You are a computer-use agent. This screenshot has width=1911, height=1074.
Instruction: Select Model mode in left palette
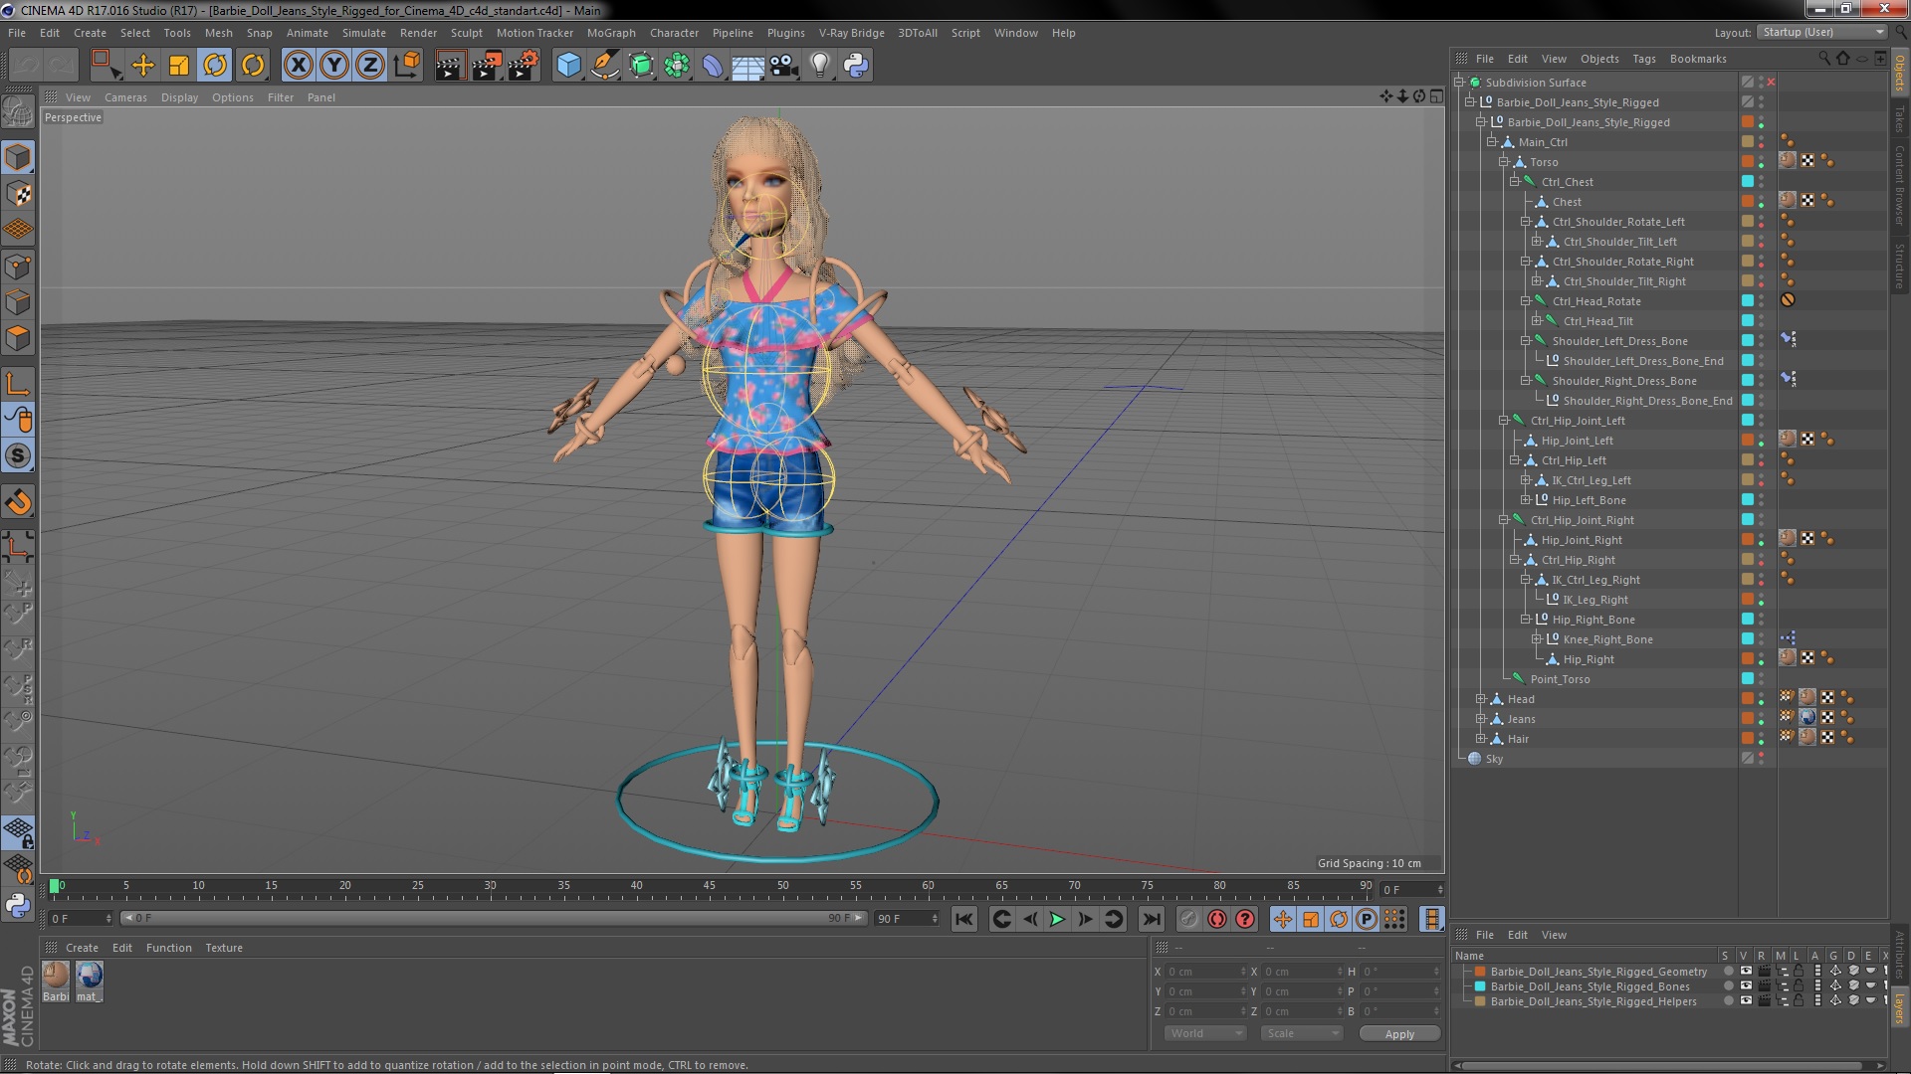click(18, 157)
